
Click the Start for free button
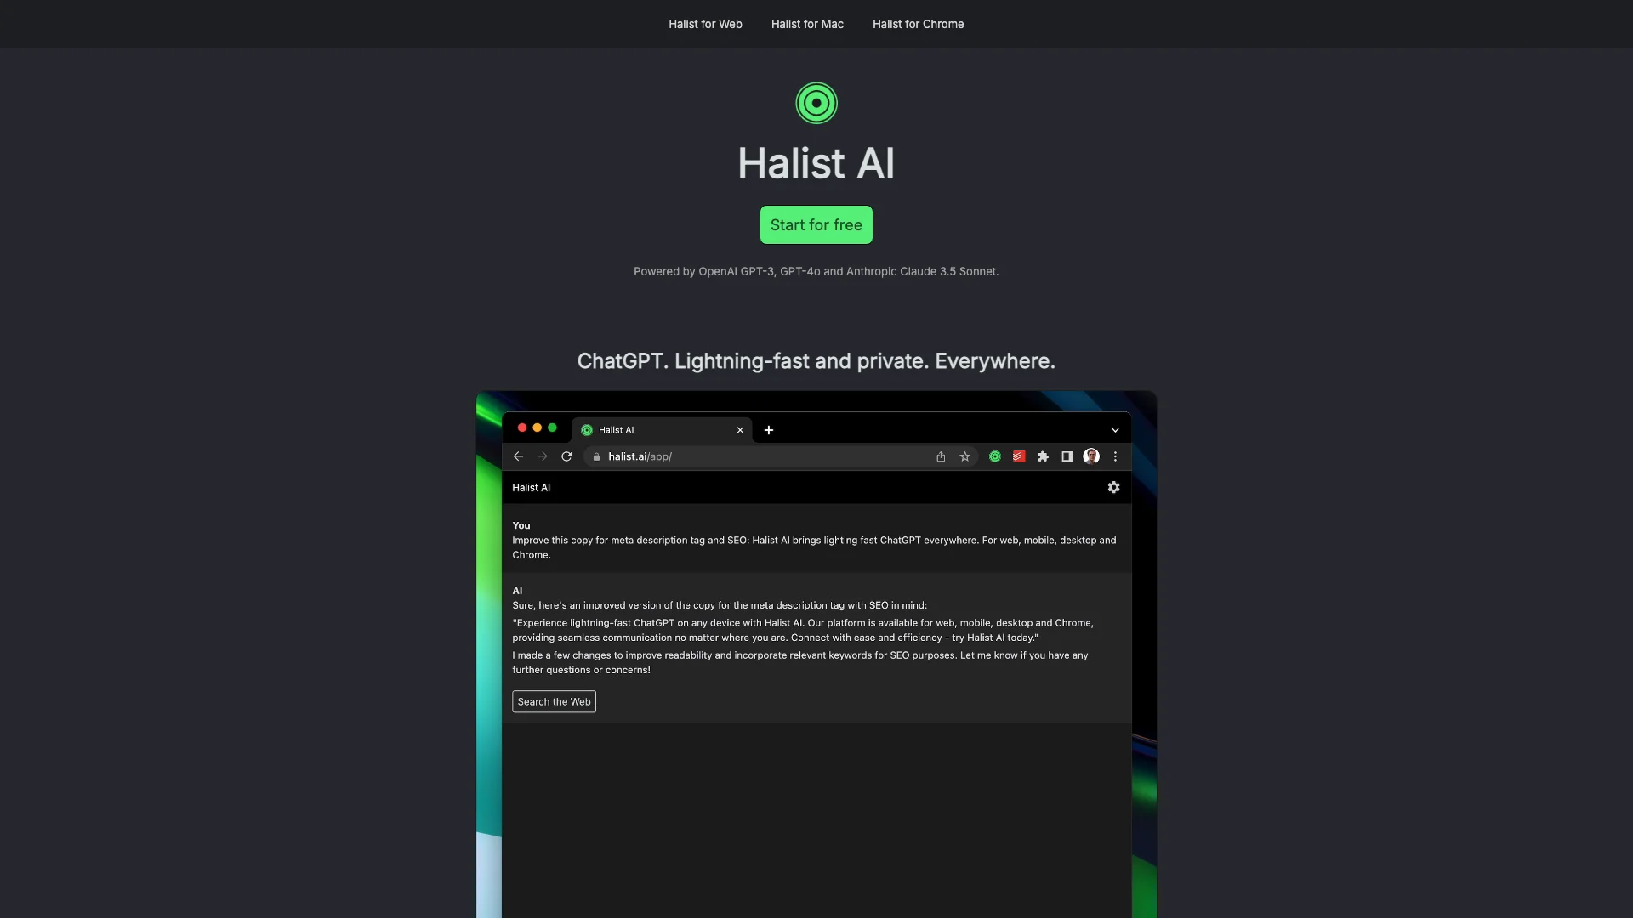point(816,224)
